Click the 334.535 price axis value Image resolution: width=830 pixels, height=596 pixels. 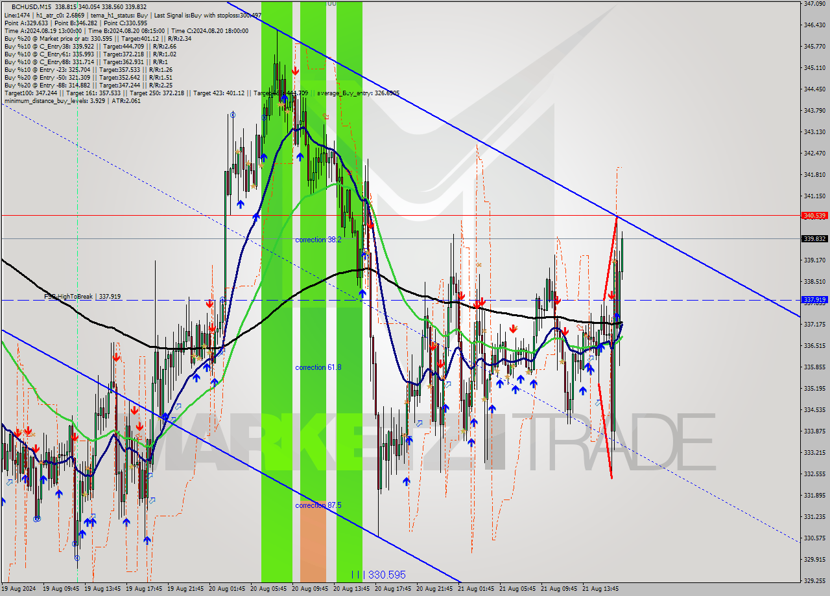pos(814,409)
